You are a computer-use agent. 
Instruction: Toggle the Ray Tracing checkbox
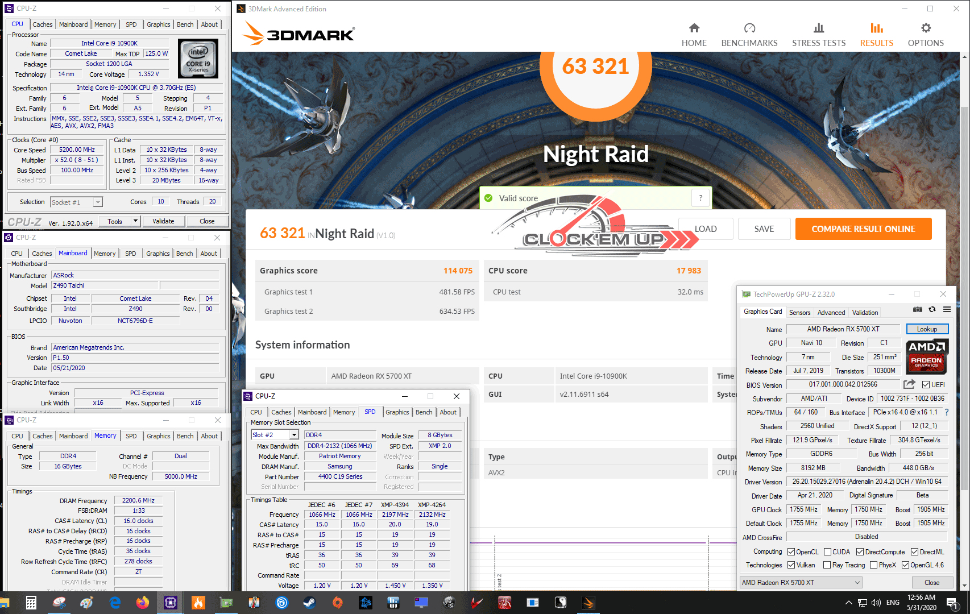[827, 565]
